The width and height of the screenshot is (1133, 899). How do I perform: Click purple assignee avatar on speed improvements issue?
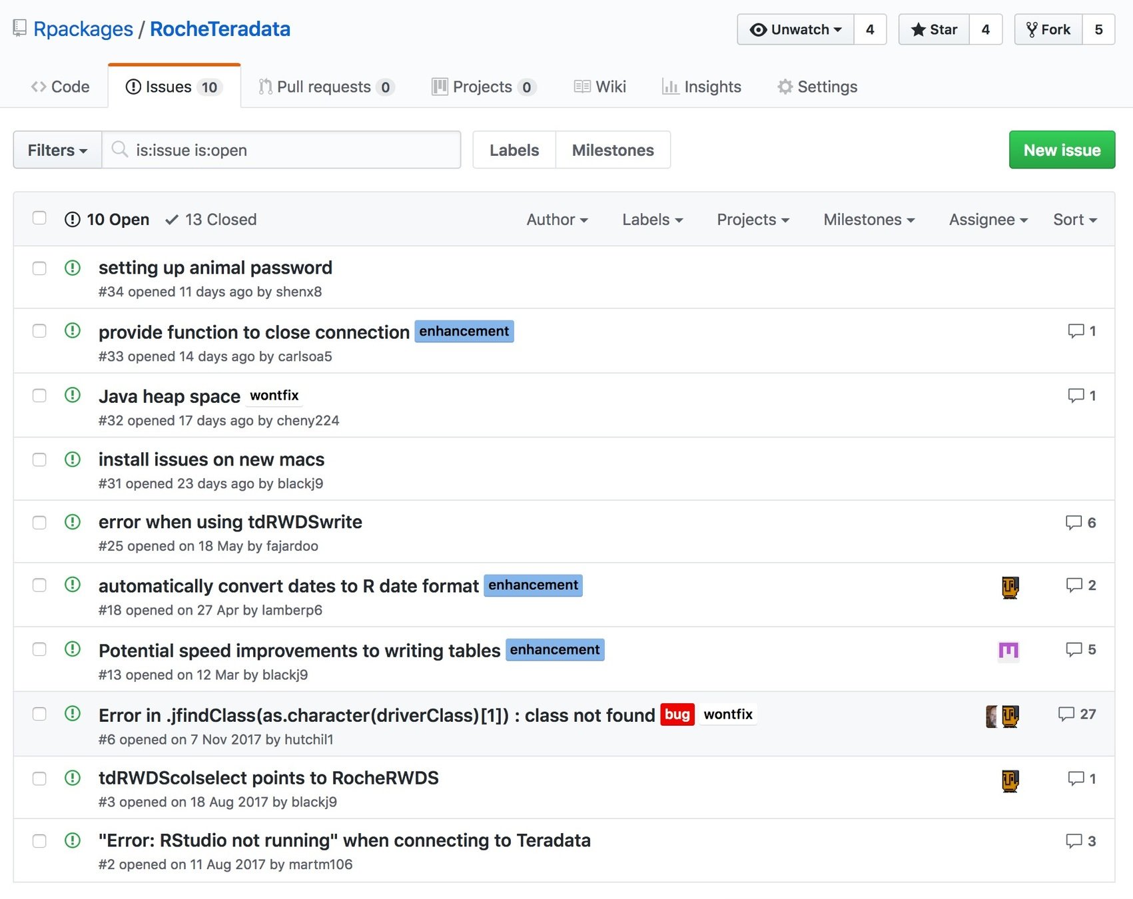(1008, 651)
